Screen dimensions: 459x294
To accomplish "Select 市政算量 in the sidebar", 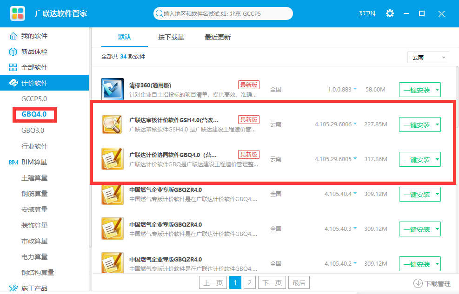I will pos(34,241).
